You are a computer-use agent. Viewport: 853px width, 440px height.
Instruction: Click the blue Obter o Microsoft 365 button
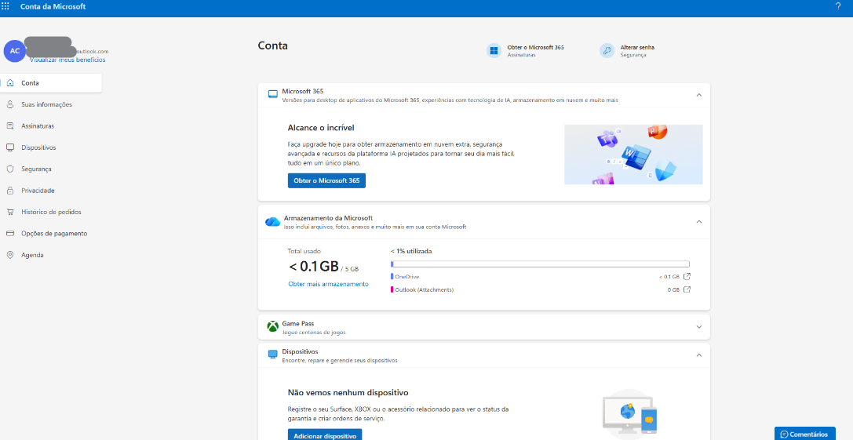point(326,180)
